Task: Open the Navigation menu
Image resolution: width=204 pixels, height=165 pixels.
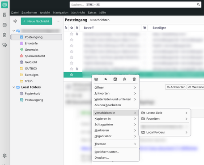Action: click(x=61, y=13)
